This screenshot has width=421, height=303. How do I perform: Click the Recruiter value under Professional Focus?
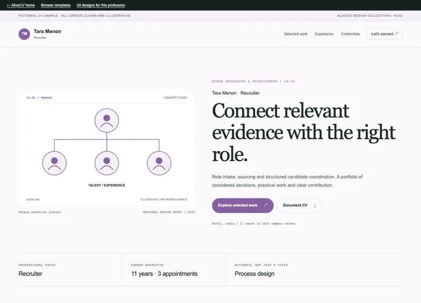point(31,274)
